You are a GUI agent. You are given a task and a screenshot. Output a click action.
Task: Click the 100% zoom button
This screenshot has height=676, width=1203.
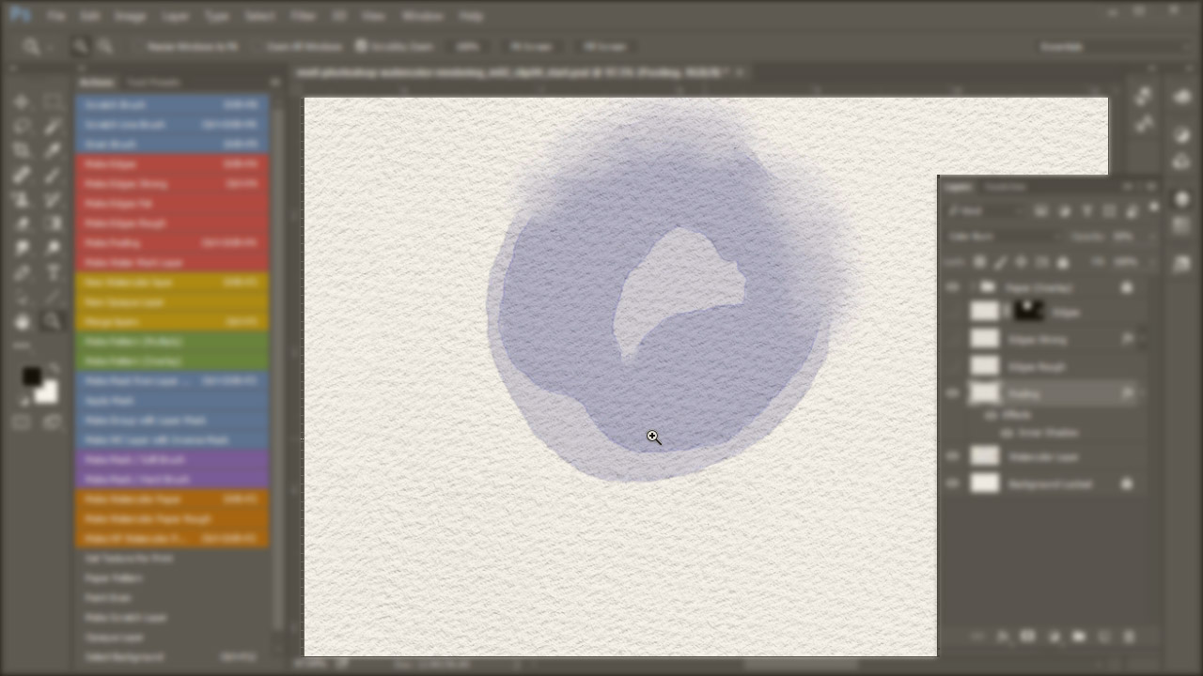pos(467,46)
